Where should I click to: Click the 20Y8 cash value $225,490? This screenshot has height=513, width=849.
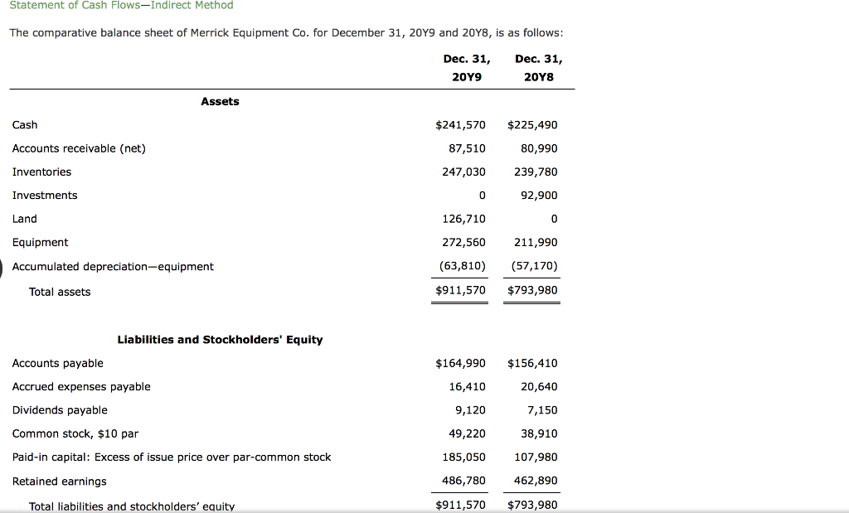pyautogui.click(x=532, y=125)
